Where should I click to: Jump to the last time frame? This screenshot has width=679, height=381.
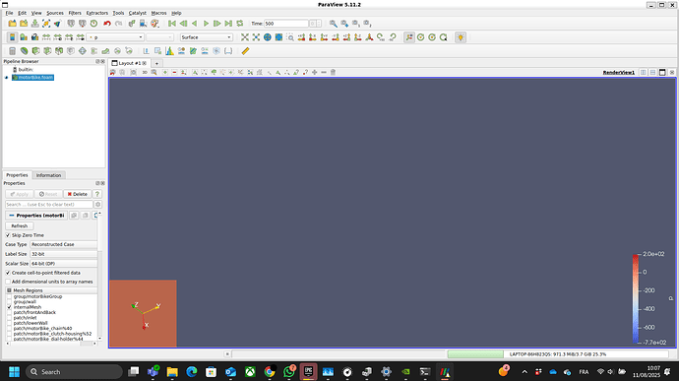[228, 24]
